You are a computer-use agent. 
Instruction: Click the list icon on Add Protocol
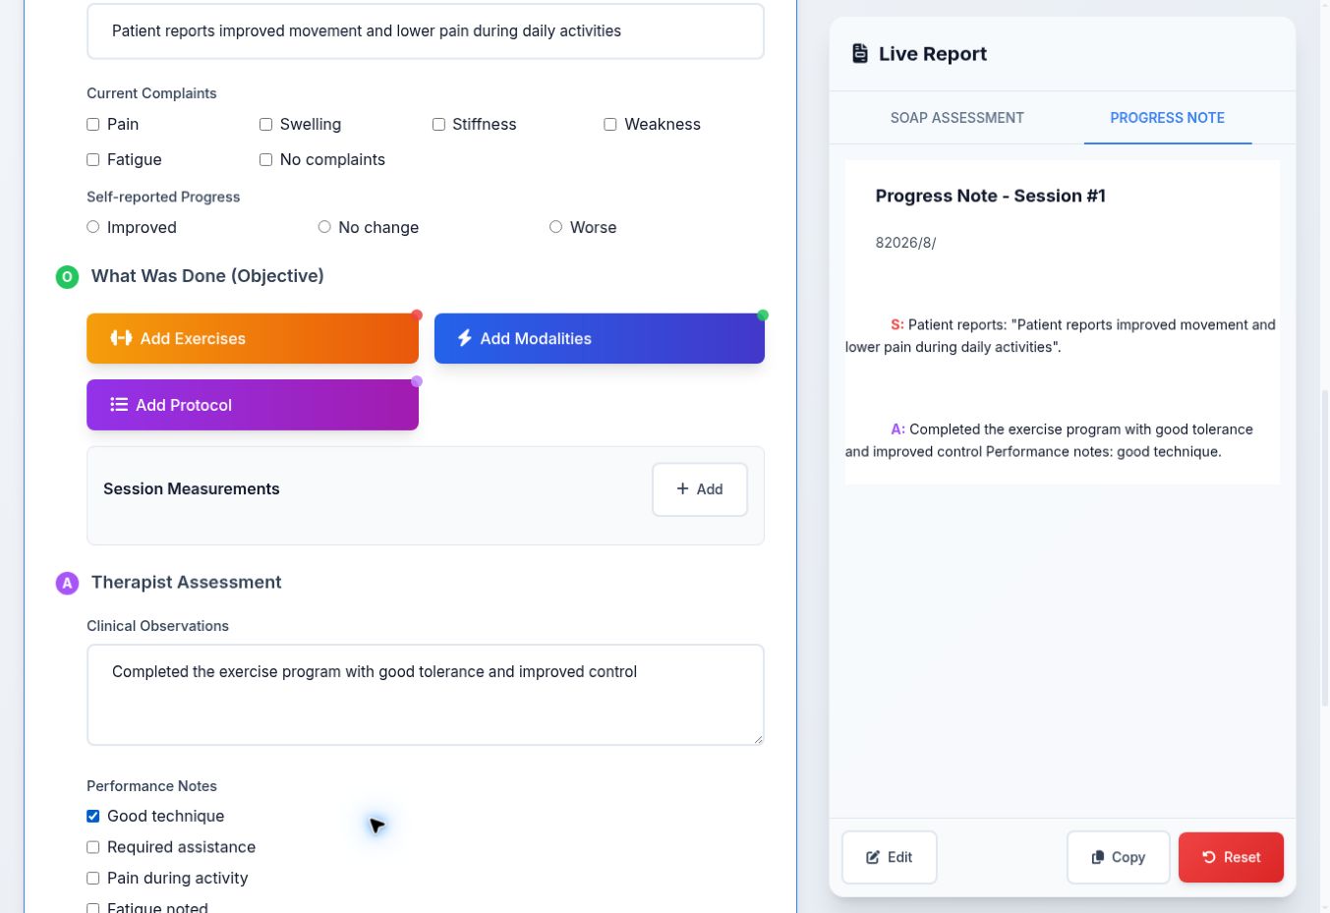[119, 405]
